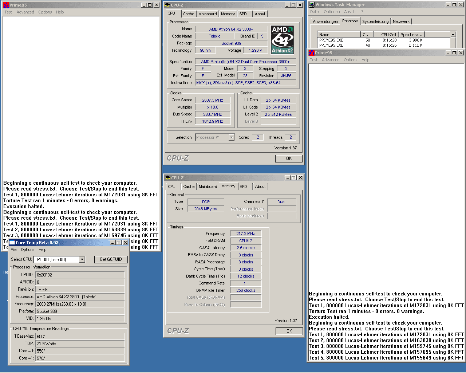Click memory Frequency value 217.2 MHz
The width and height of the screenshot is (466, 373).
246,233
